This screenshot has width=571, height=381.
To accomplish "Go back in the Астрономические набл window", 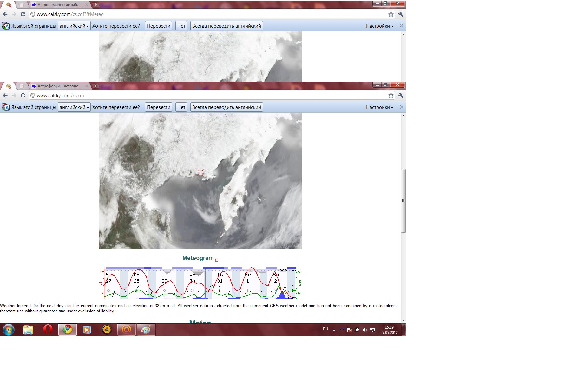I will pyautogui.click(x=5, y=14).
